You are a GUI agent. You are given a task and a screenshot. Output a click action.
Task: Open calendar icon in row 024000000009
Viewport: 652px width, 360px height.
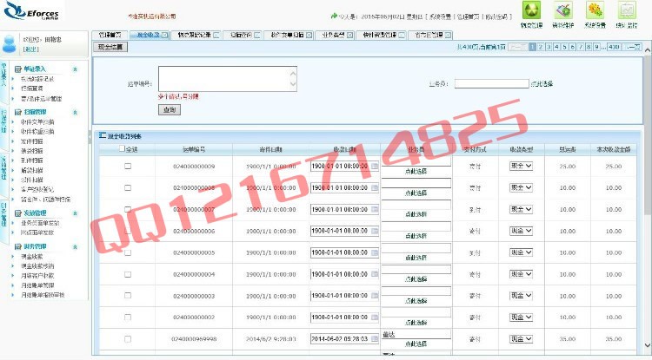coord(374,166)
